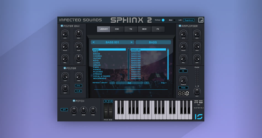Select preset BASS 007 in list
The height and width of the screenshot is (138, 262).
pos(136,63)
